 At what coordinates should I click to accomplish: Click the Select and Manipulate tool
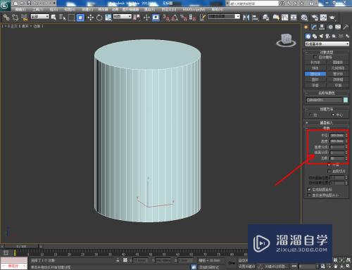pos(146,18)
